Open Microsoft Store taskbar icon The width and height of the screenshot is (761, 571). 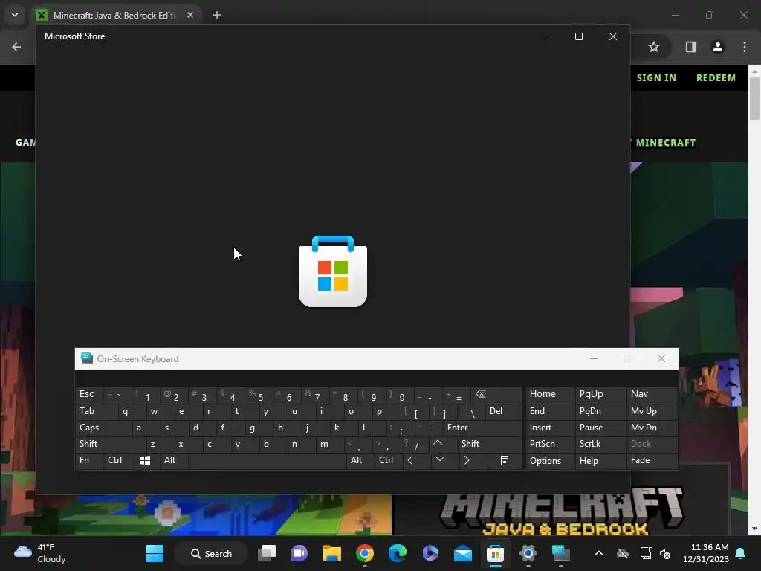click(496, 553)
